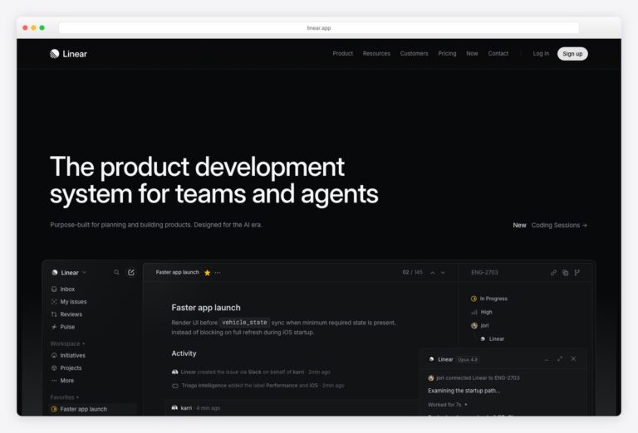Click the Inbox icon in the sidebar
This screenshot has height=433, width=638.
pyautogui.click(x=54, y=289)
